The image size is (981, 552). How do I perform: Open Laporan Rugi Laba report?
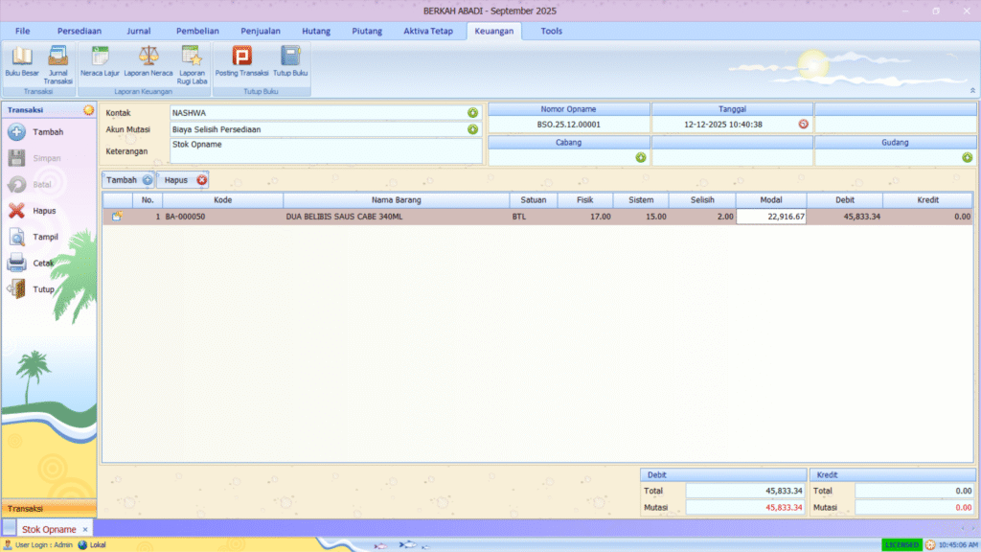(192, 57)
